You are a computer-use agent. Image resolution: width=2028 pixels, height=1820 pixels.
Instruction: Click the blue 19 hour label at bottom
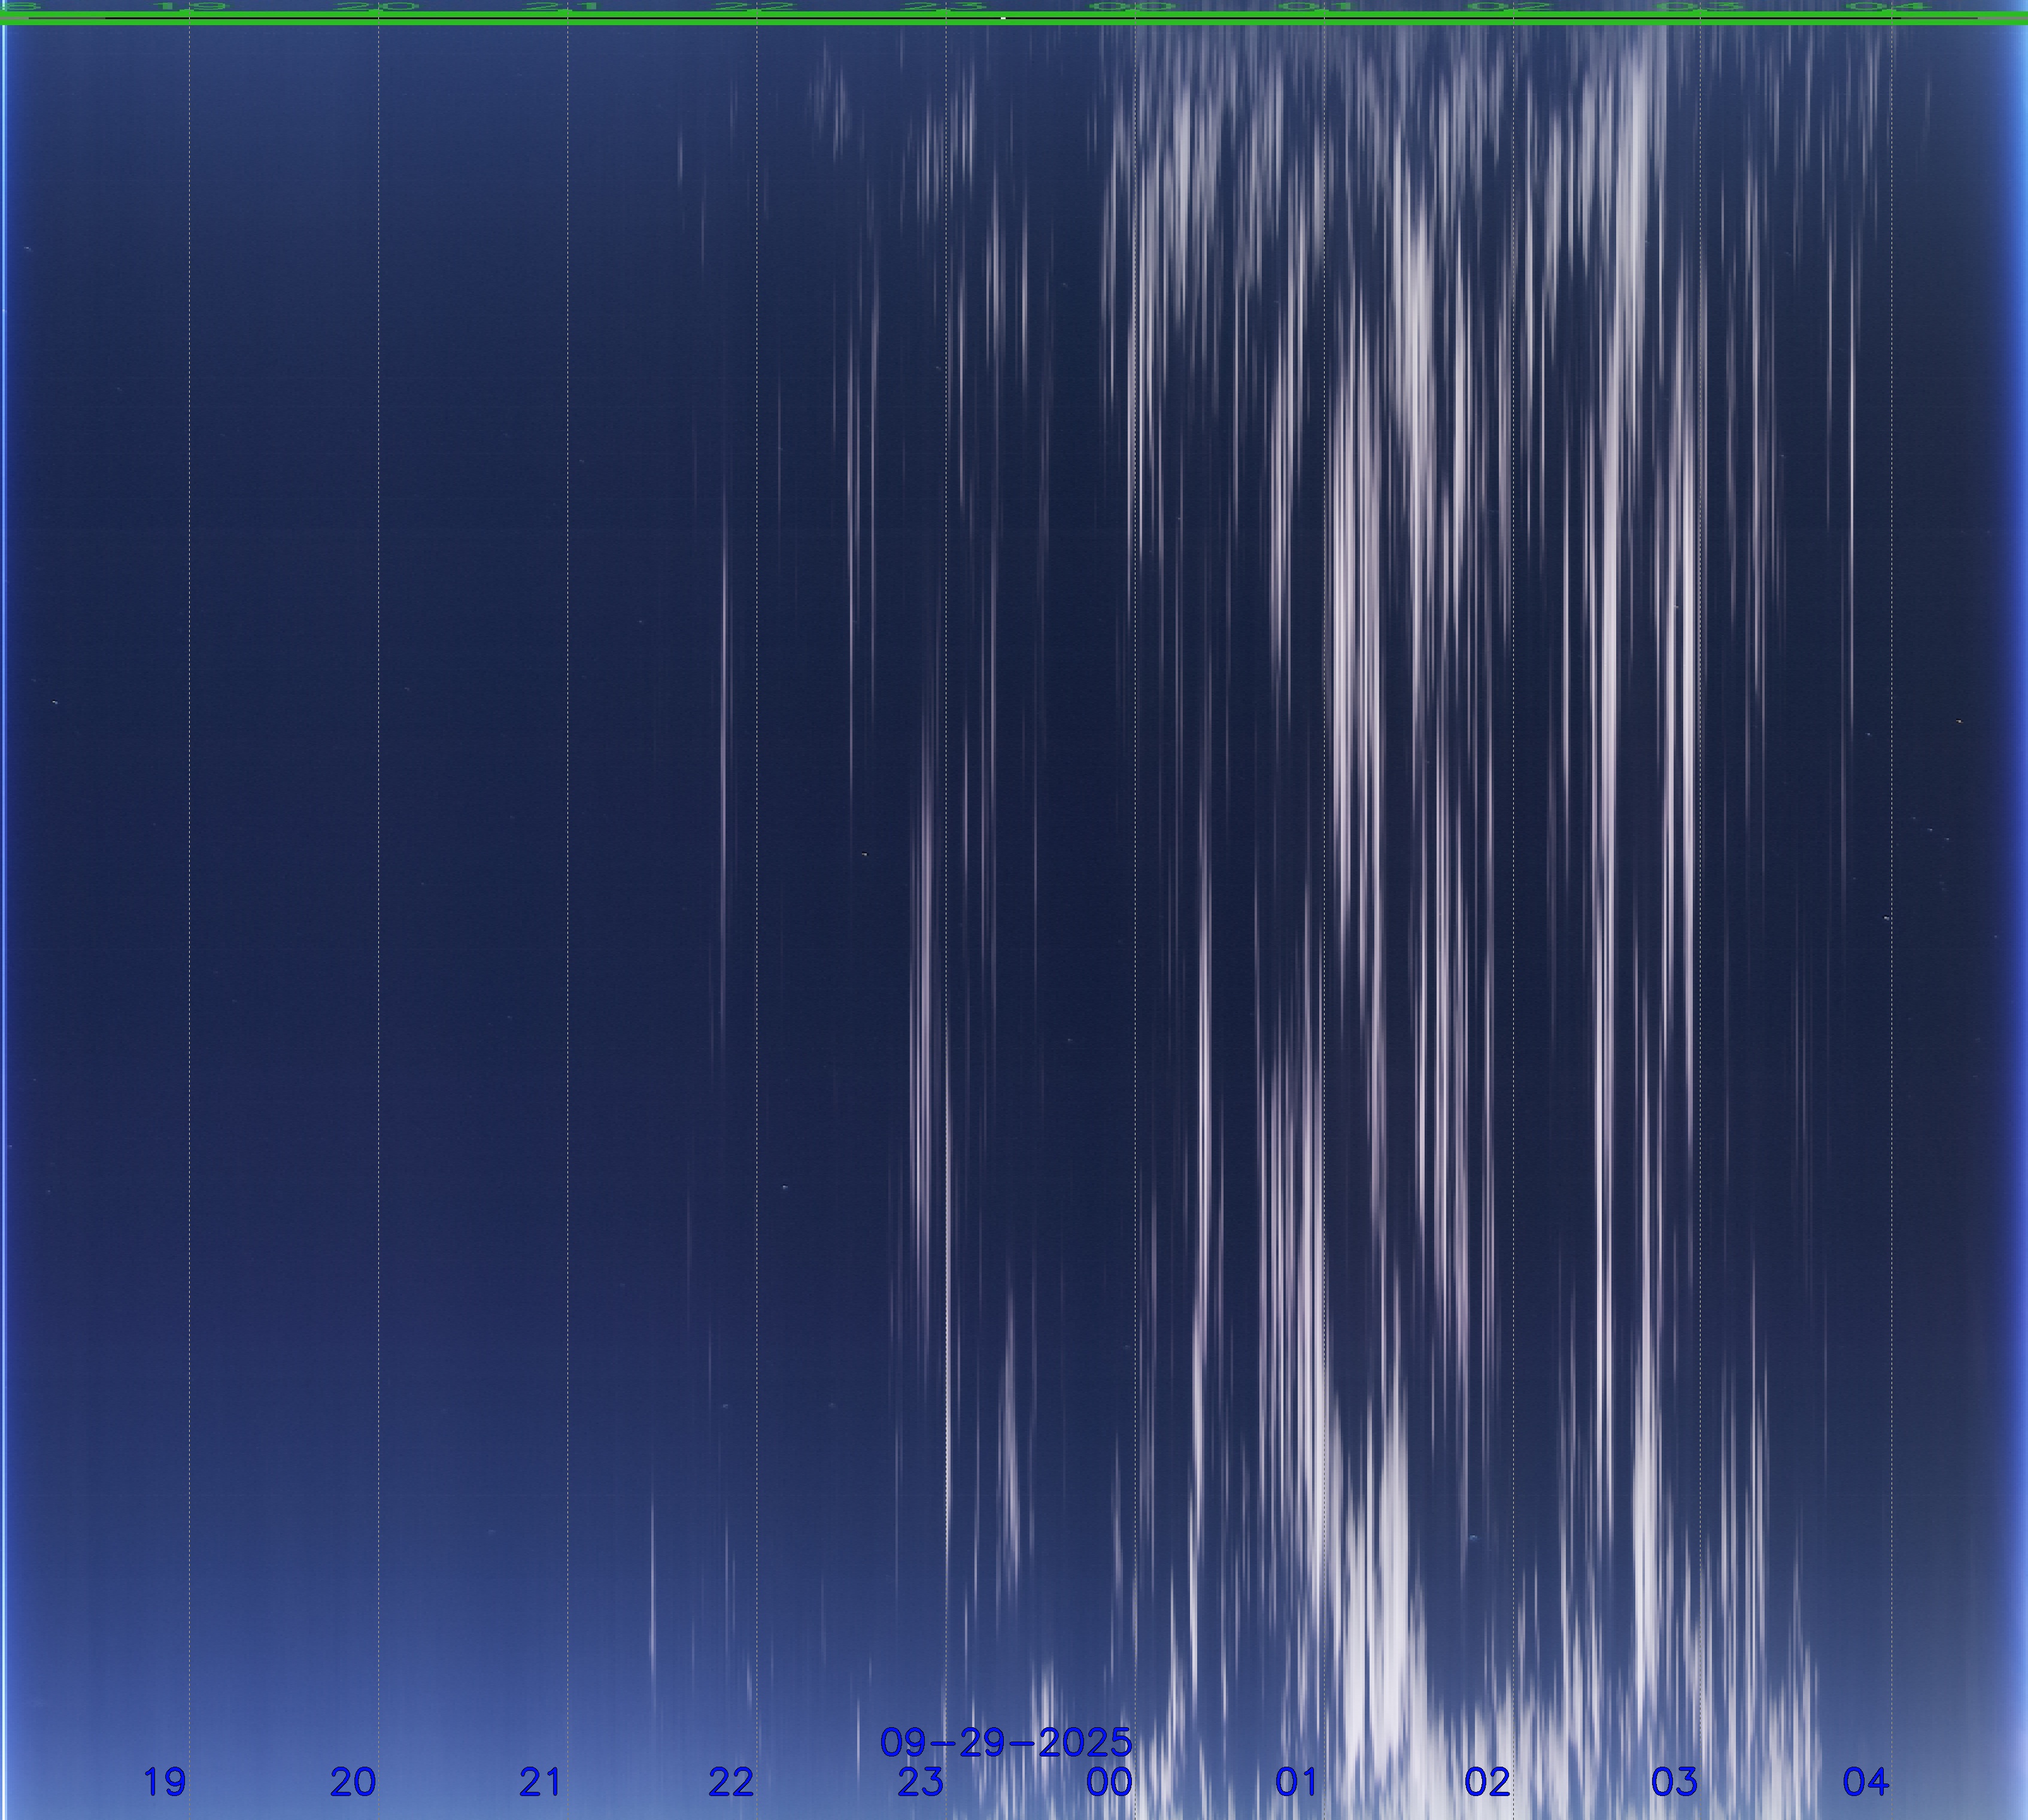coord(164,1781)
